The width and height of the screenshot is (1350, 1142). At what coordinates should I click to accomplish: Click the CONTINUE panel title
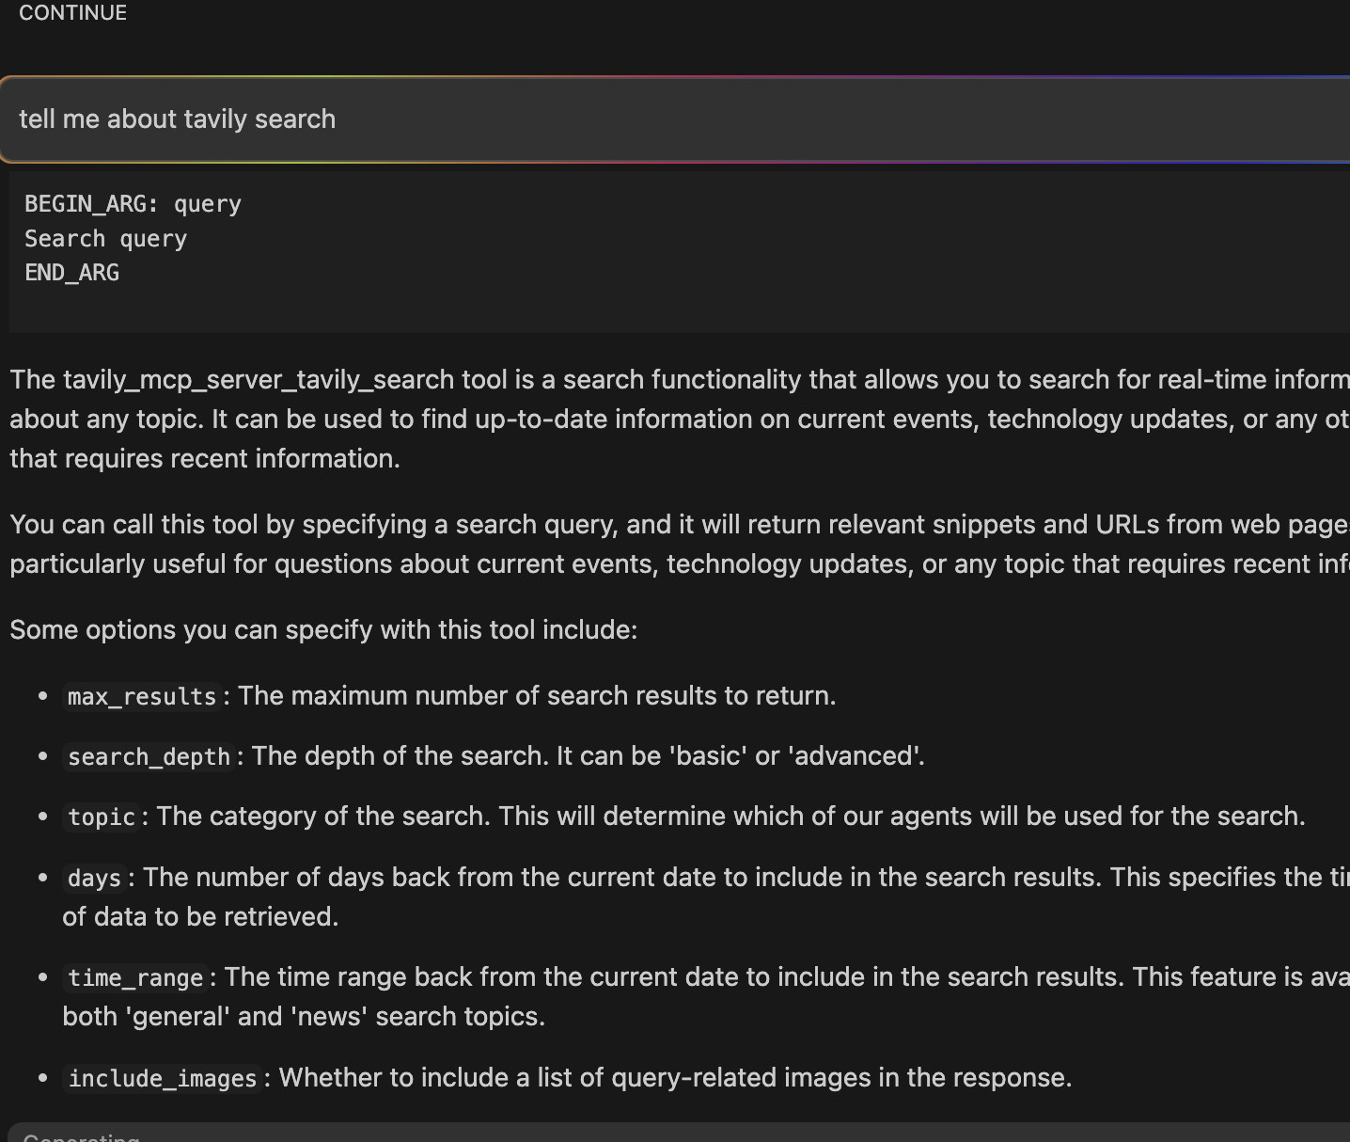click(72, 13)
